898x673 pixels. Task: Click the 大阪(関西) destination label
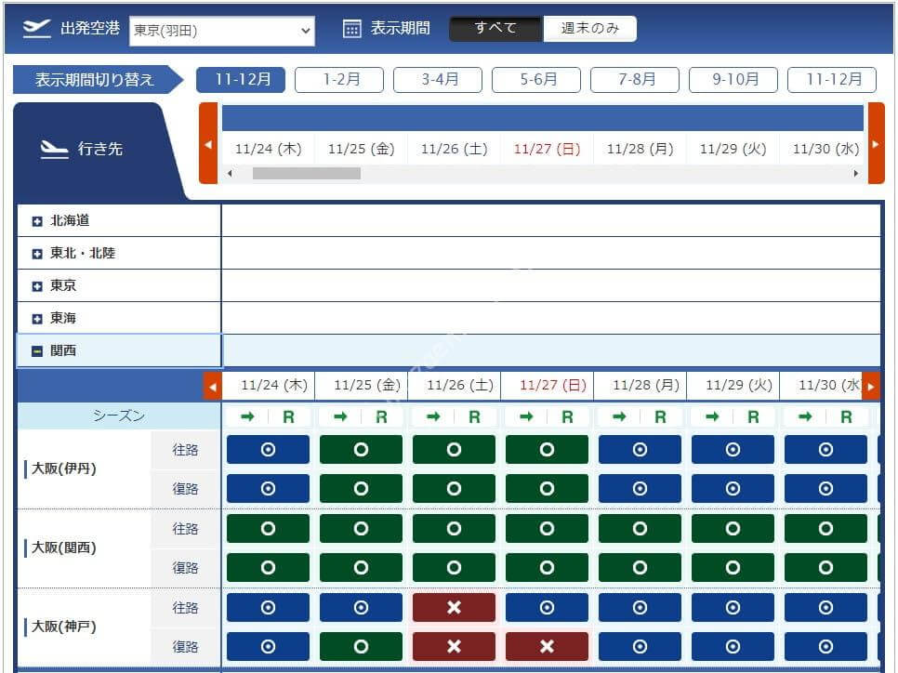tap(63, 548)
